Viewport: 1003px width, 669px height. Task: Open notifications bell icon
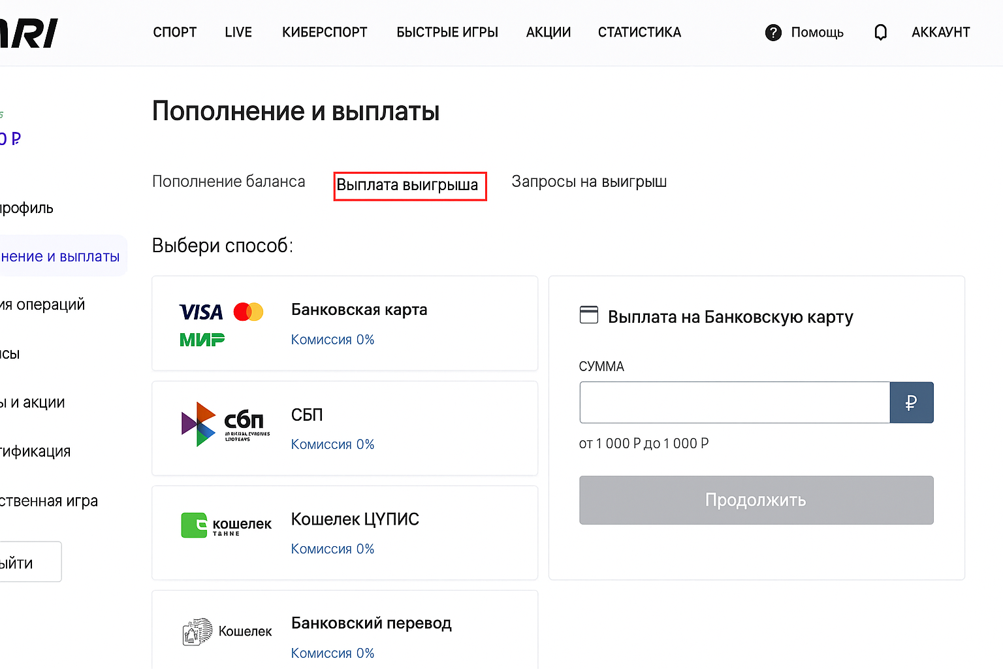point(880,33)
